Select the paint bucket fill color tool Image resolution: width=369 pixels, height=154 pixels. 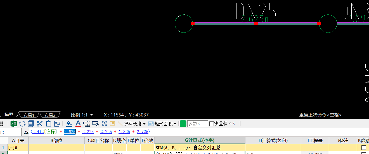click(69, 124)
